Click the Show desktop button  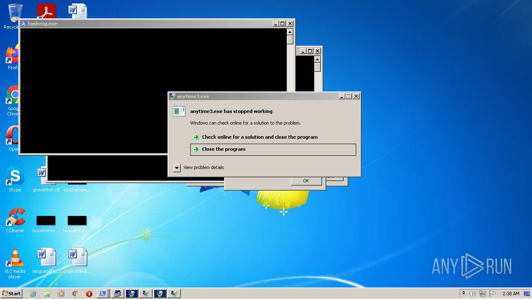tap(527, 294)
